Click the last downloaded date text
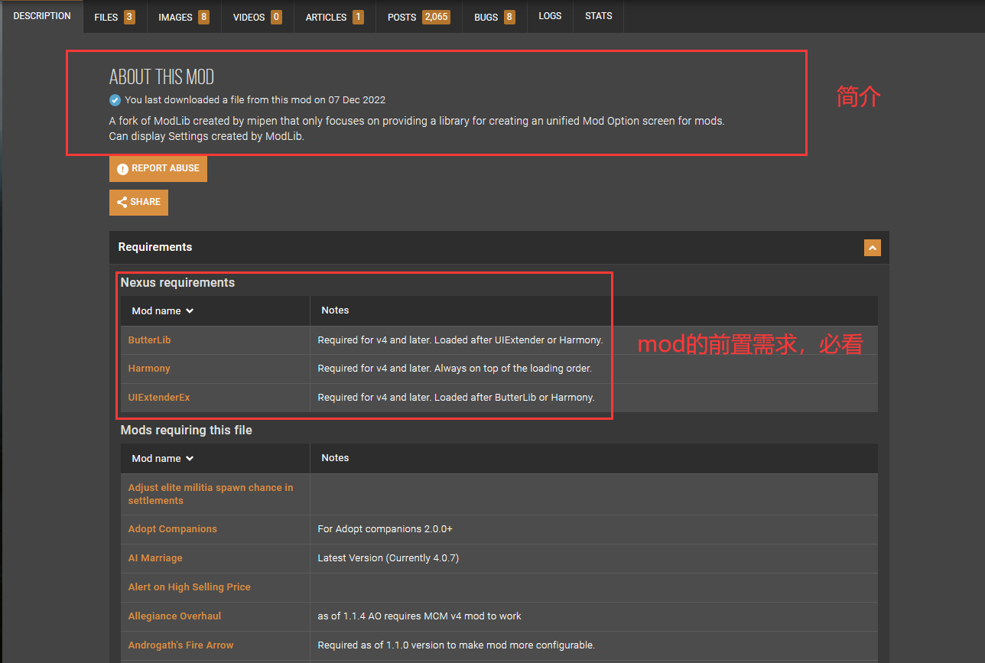Image resolution: width=985 pixels, height=663 pixels. 255,100
